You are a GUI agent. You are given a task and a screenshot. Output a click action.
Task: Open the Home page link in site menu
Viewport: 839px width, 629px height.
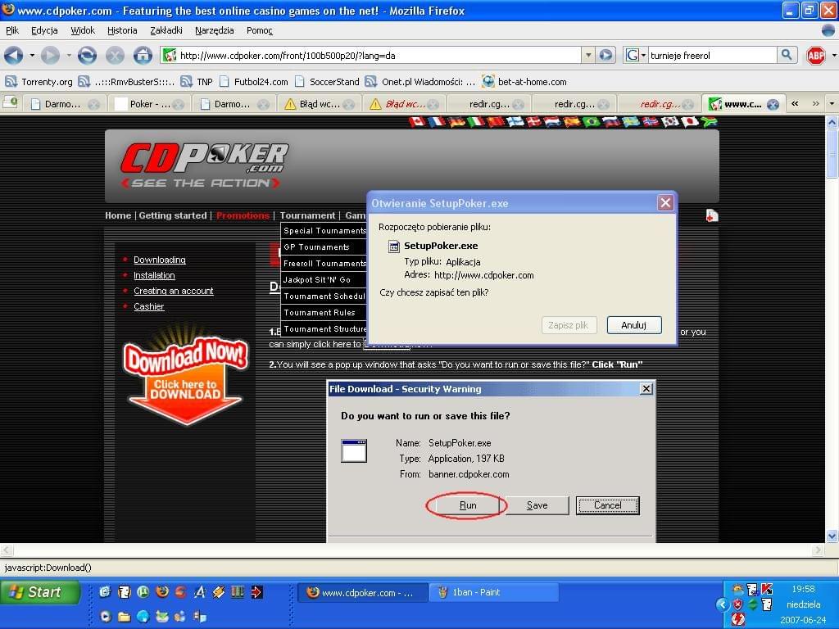[x=118, y=215]
